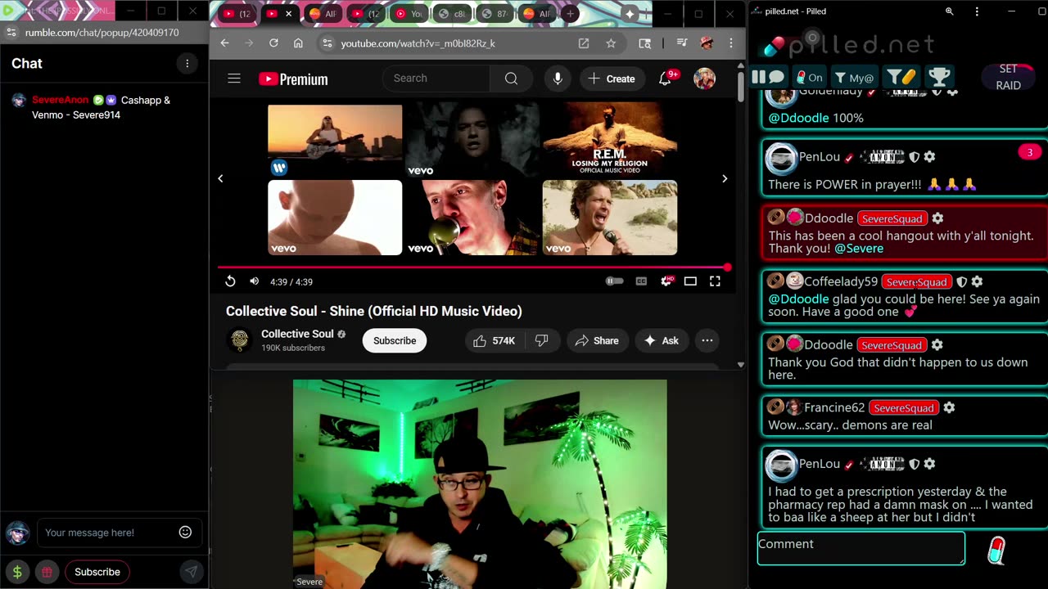Open YouTube account avatar menu
Screen dimensions: 1048x589
704,79
